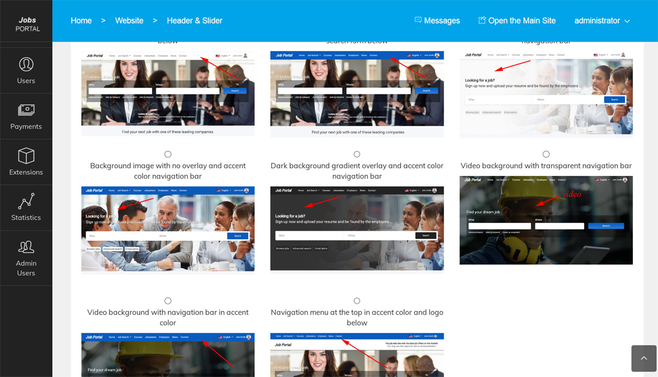The image size is (658, 377).
Task: Open Messages link
Action: tap(442, 21)
